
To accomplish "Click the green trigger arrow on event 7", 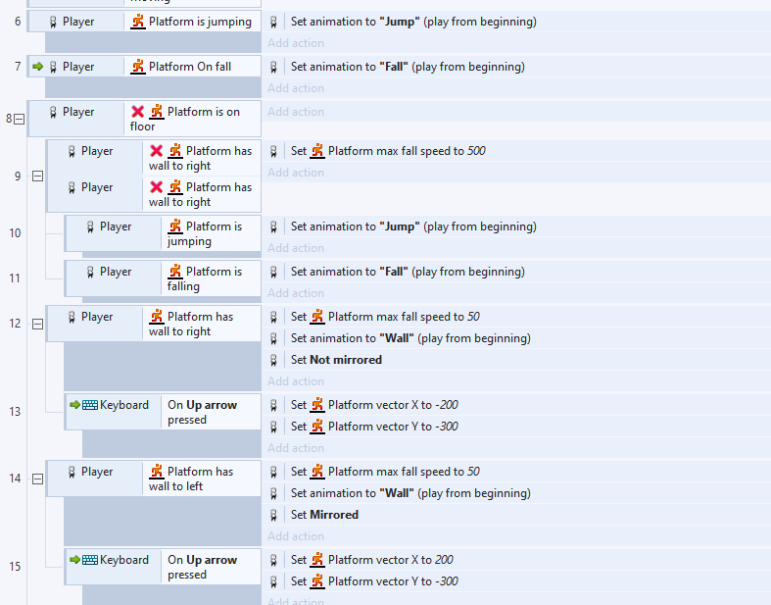I will pos(37,67).
